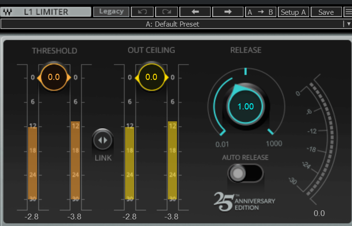Image resolution: width=352 pixels, height=226 pixels.
Task: Click the RELEASE label
Action: click(246, 50)
